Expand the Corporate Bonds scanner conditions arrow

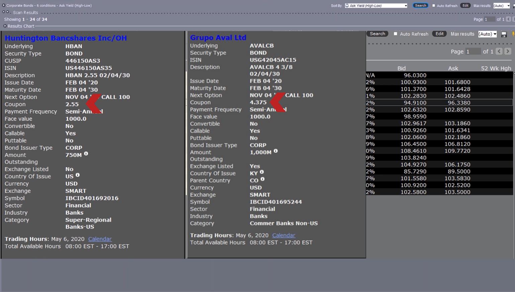4,5
